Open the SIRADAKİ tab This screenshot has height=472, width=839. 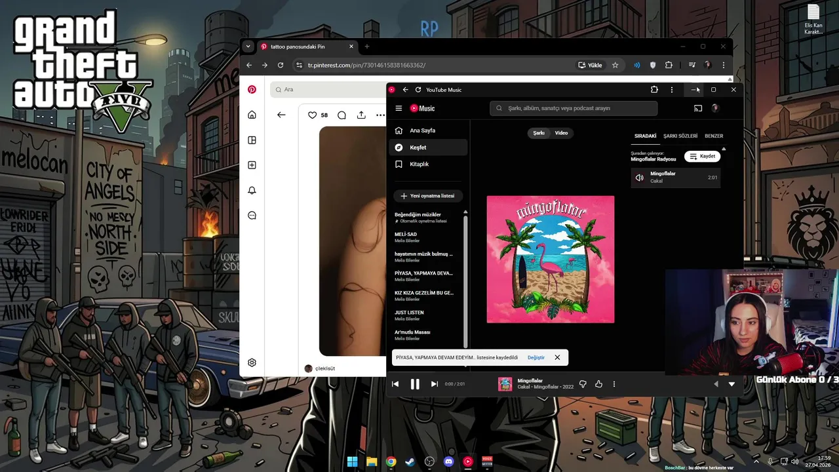pyautogui.click(x=645, y=136)
